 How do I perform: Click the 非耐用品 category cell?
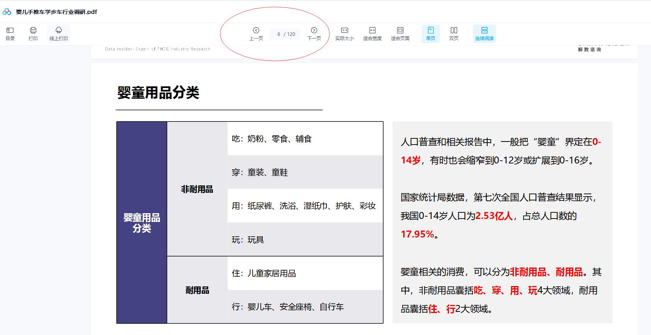(197, 189)
